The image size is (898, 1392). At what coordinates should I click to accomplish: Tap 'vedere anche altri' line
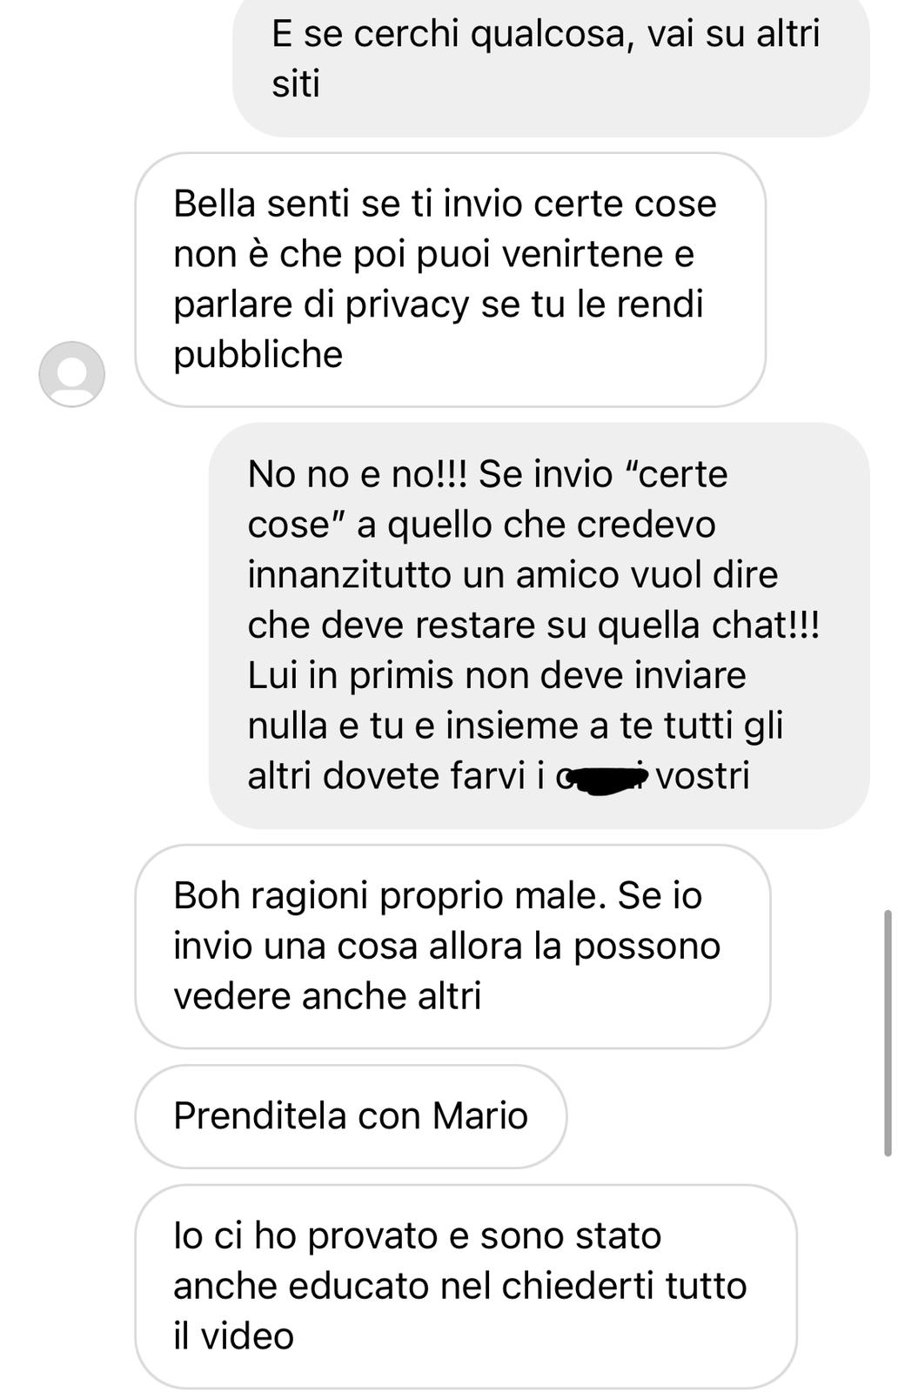(x=327, y=997)
